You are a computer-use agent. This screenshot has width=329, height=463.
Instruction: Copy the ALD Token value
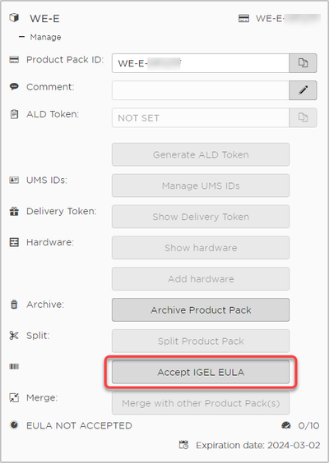[303, 117]
